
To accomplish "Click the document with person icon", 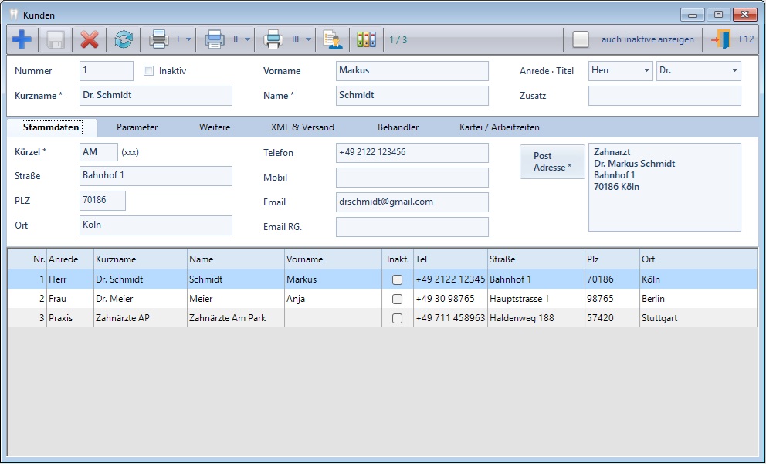I will click(x=333, y=39).
